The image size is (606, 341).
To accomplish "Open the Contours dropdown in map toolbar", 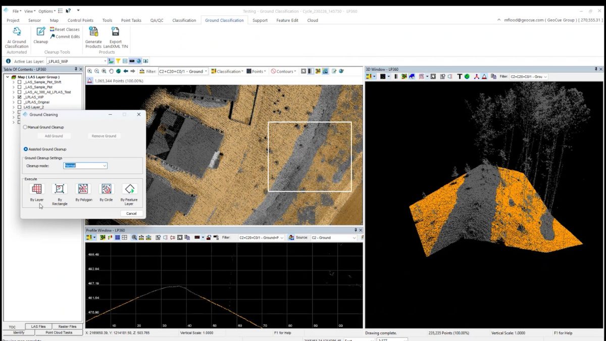I will click(x=284, y=71).
